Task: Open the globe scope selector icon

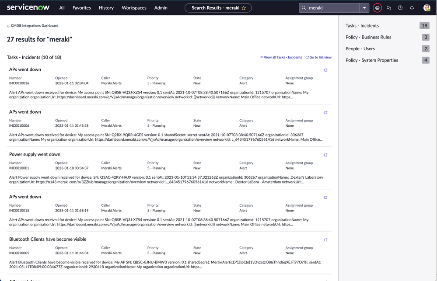Action: [x=377, y=8]
